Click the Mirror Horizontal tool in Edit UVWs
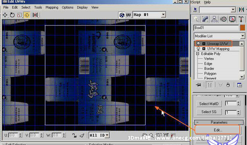The width and height of the screenshot is (247, 145). [35, 15]
